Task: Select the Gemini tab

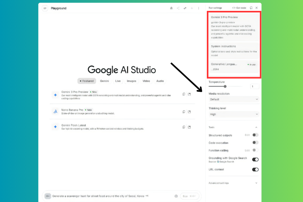Action: coord(104,81)
